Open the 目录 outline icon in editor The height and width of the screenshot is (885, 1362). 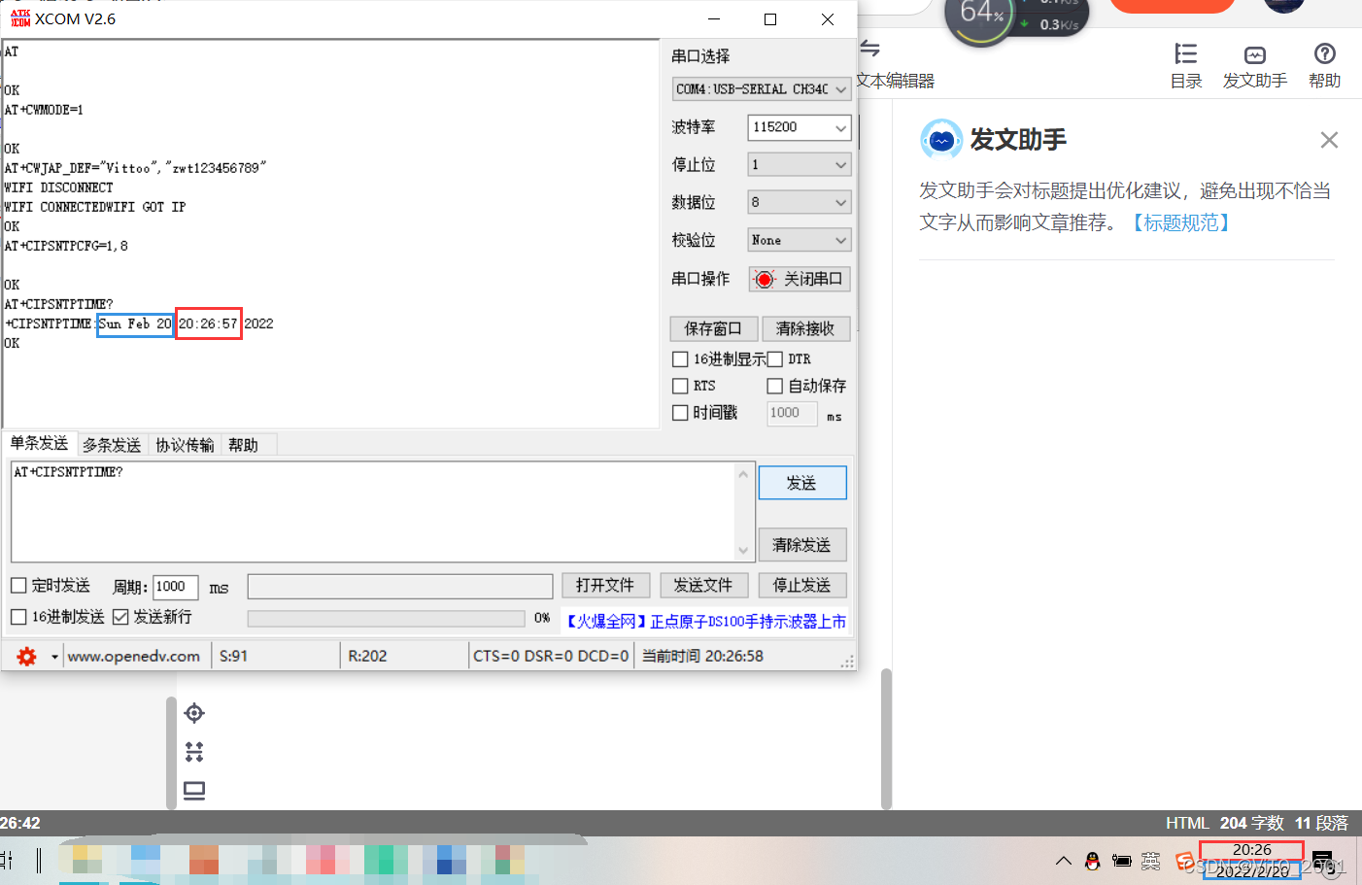click(1185, 53)
